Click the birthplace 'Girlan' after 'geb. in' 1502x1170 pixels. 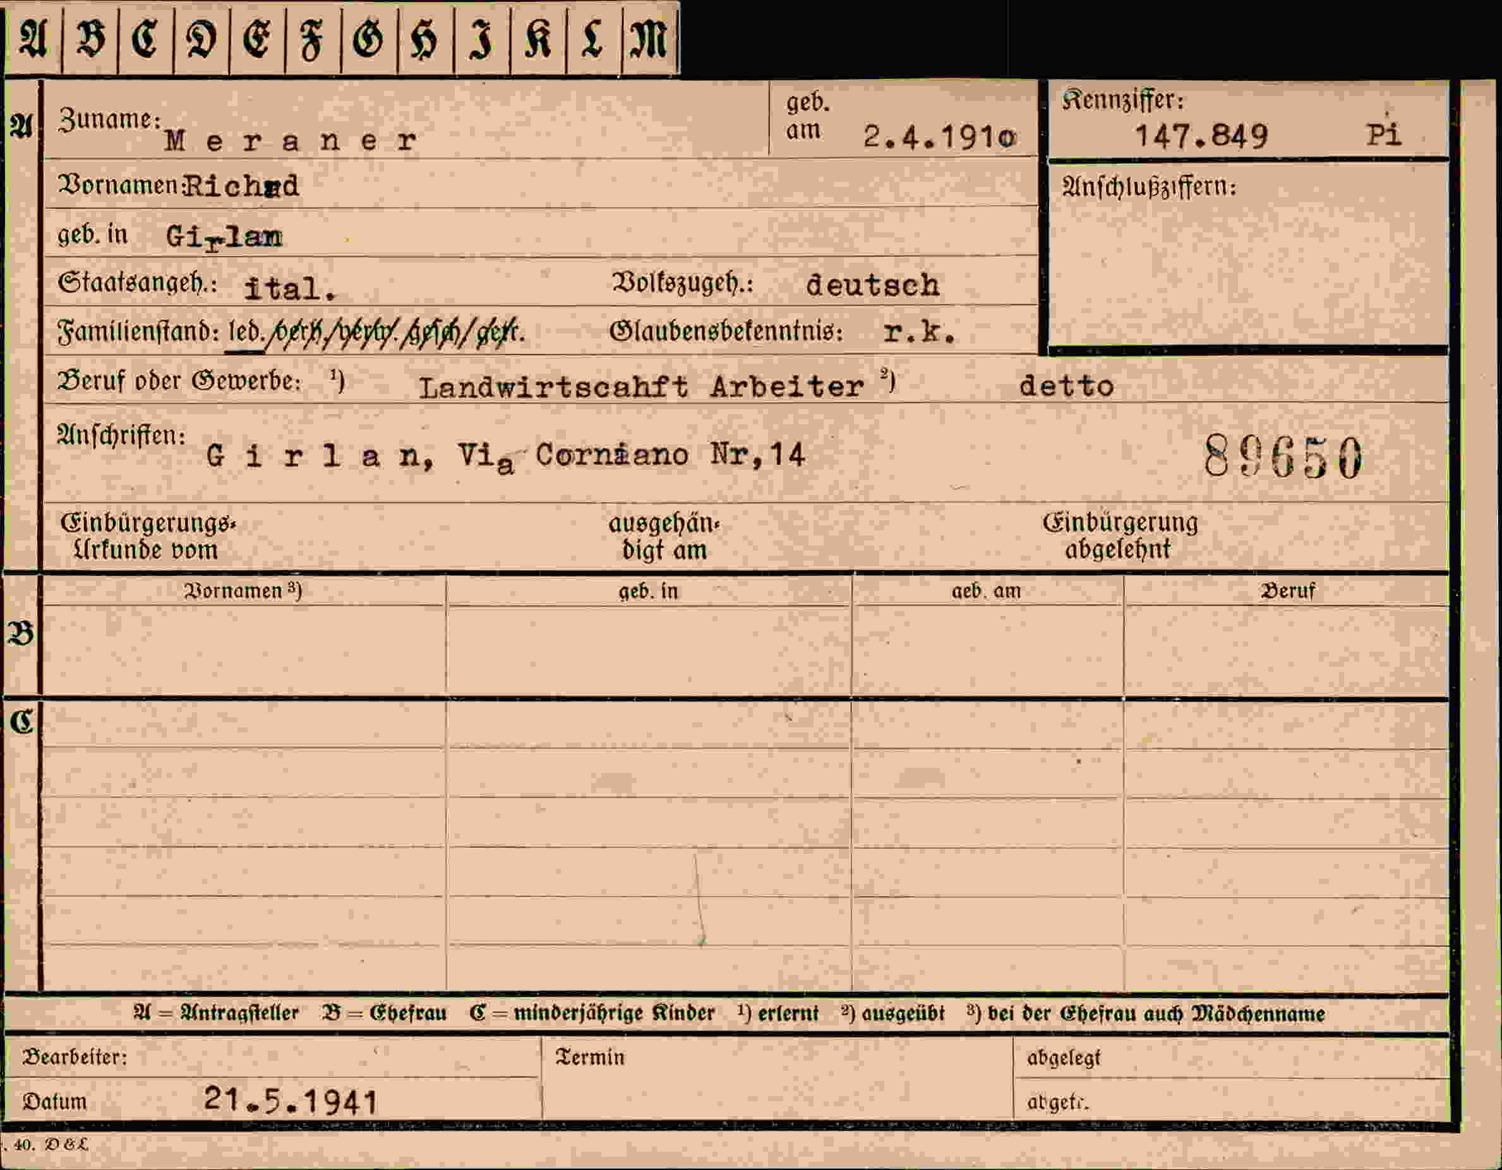point(224,238)
